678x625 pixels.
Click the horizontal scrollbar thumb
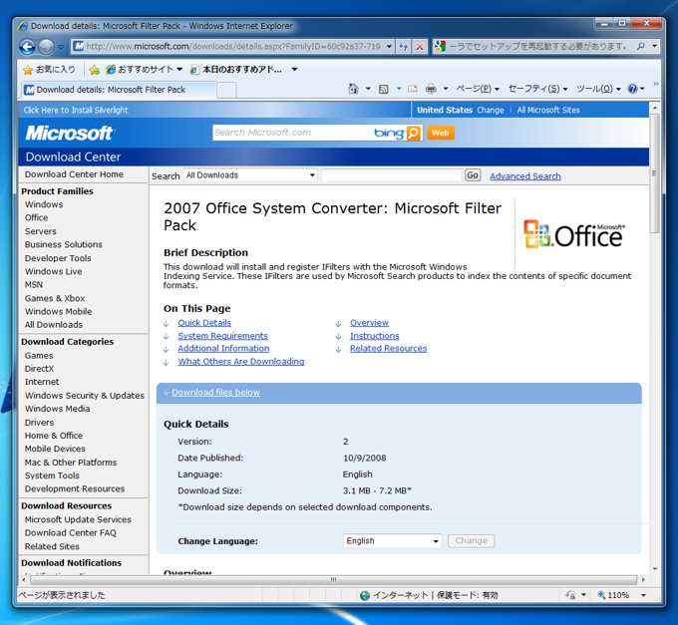coord(333,579)
